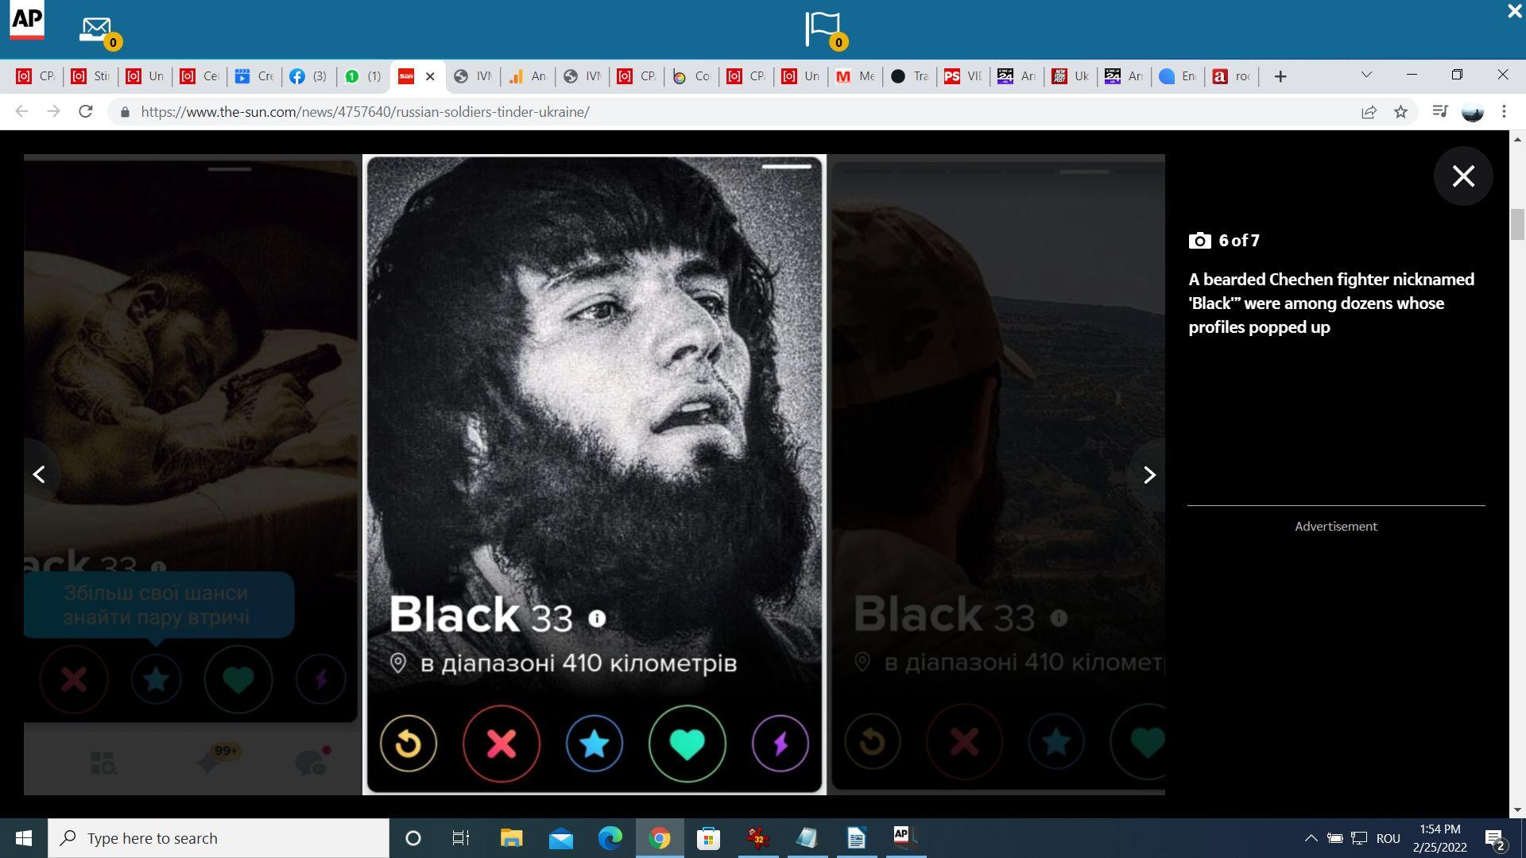Image resolution: width=1526 pixels, height=858 pixels.
Task: Switch to the Facebook (3) tab
Action: pos(308,76)
